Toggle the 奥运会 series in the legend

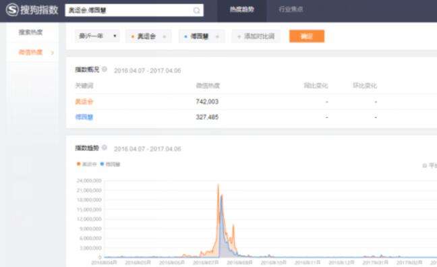click(86, 164)
